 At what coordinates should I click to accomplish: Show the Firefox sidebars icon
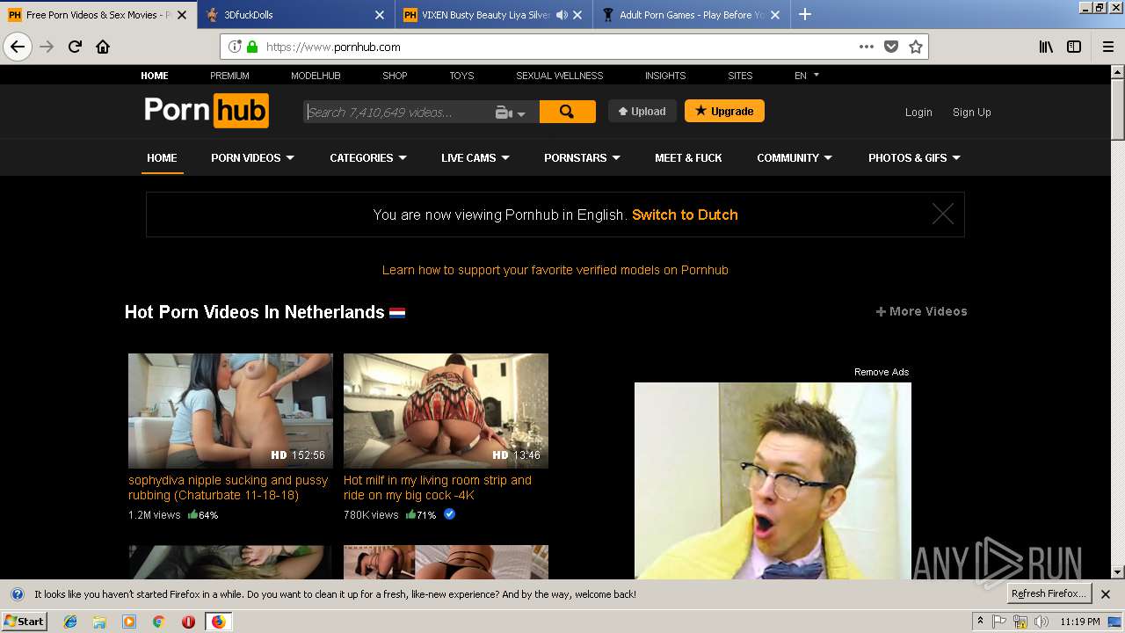point(1074,47)
